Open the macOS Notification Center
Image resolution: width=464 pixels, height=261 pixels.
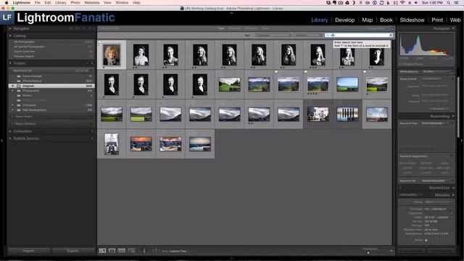click(456, 3)
